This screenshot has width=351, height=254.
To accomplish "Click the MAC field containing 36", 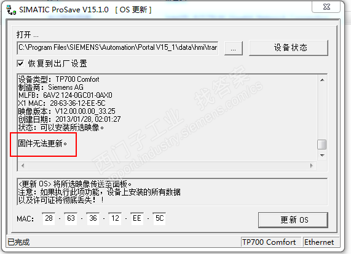I will (93, 218).
